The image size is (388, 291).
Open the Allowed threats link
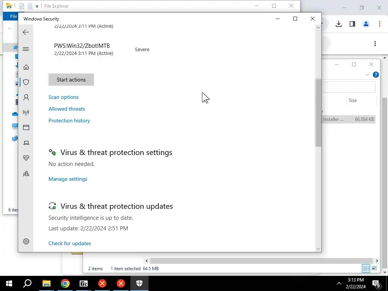[67, 109]
